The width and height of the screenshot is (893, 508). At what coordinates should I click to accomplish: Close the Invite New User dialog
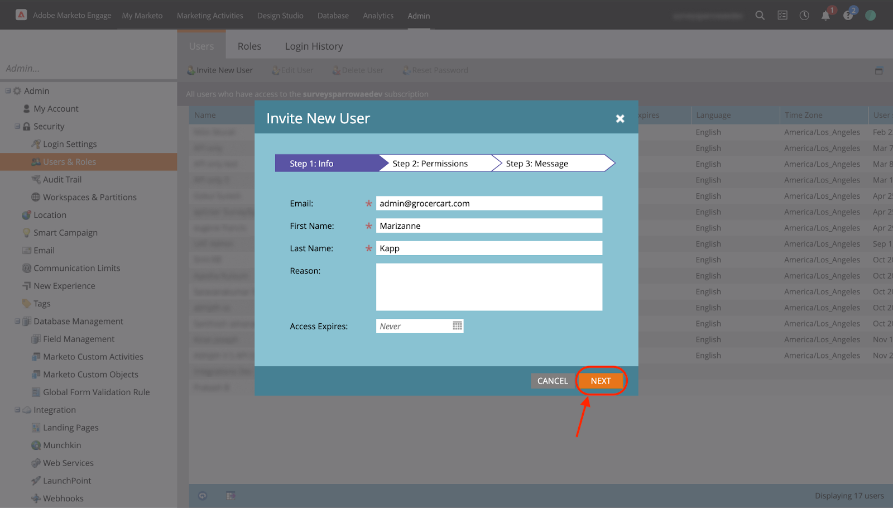point(620,118)
